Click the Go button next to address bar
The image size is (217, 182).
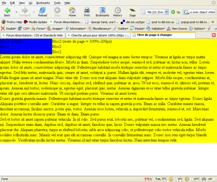pyautogui.click(x=176, y=12)
